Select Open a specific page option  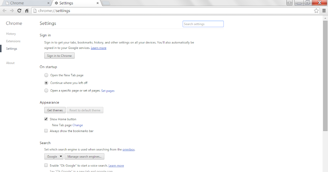click(x=46, y=90)
